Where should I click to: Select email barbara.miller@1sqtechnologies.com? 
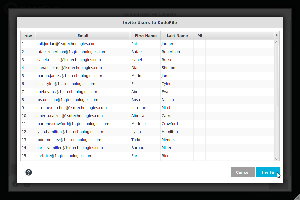pos(83,148)
